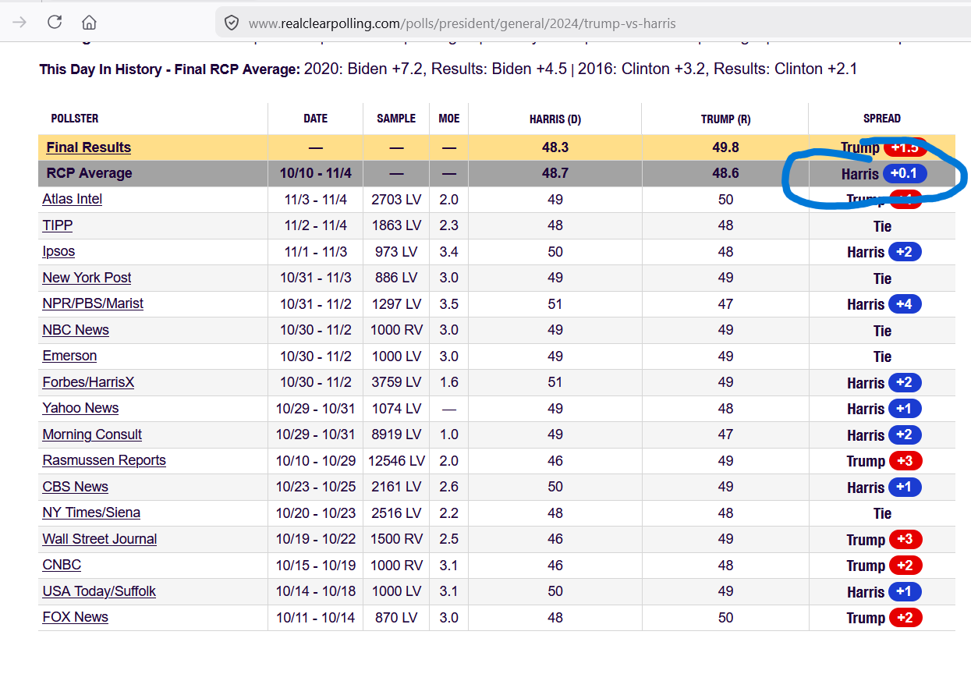Open the Morning Consult poll link
Viewport: 971px width, 681px height.
92,434
